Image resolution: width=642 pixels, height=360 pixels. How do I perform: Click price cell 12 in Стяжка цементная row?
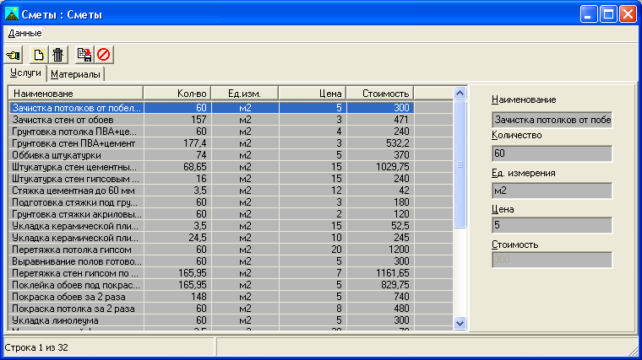[x=313, y=191]
